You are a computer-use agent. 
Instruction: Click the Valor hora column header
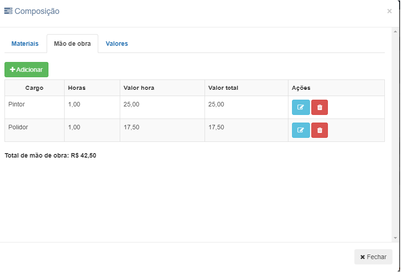pos(139,88)
